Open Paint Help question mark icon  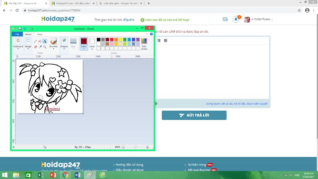[x=151, y=34]
